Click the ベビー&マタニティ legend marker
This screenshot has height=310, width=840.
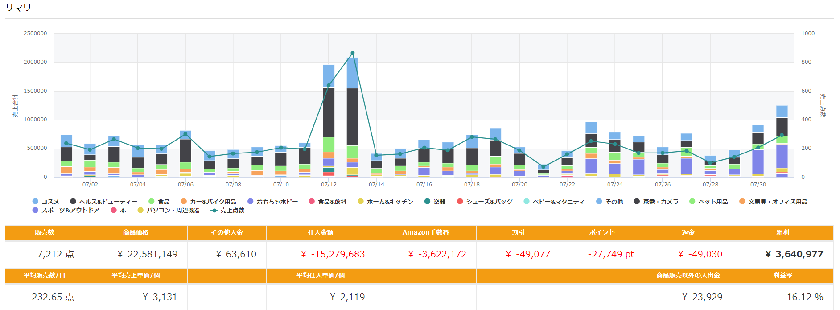point(527,202)
